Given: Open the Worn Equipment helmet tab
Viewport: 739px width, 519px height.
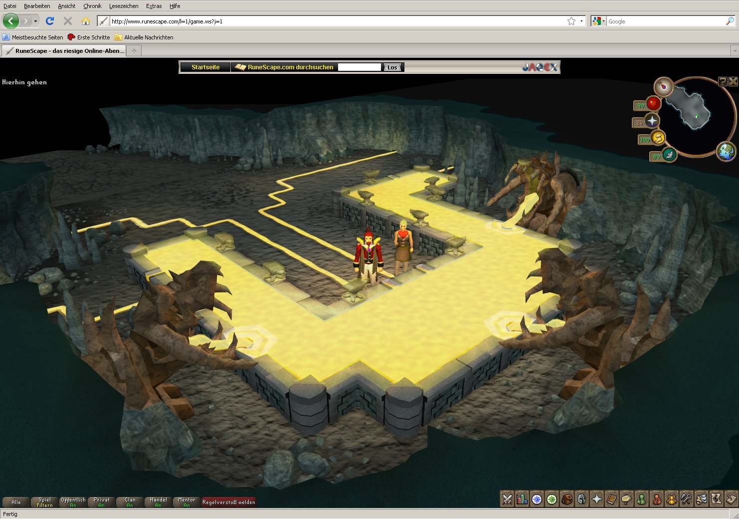Looking at the screenshot, I should click(581, 499).
